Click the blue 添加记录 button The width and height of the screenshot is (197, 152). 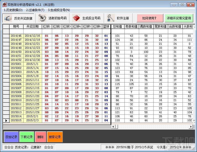(11, 137)
